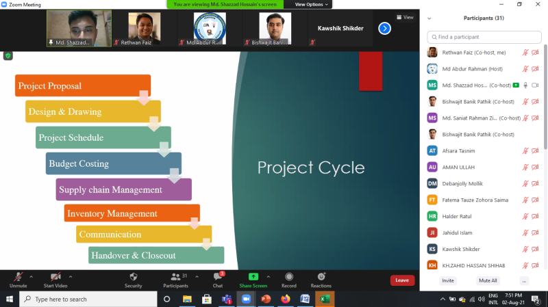This screenshot has height=307, width=548.
Task: Toggle the Participants panel from the toolbar
Action: pyautogui.click(x=175, y=276)
